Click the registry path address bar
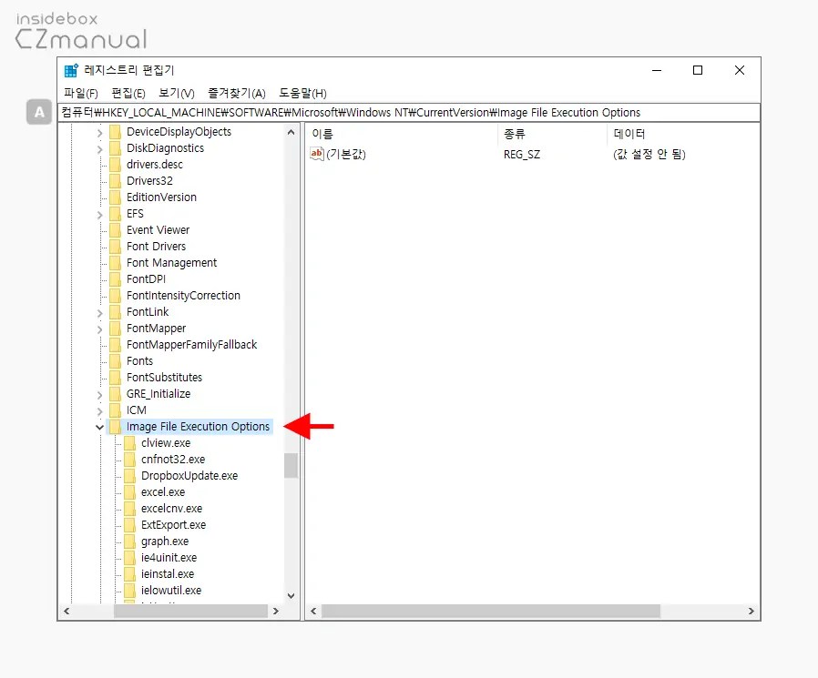818x678 pixels. click(409, 113)
